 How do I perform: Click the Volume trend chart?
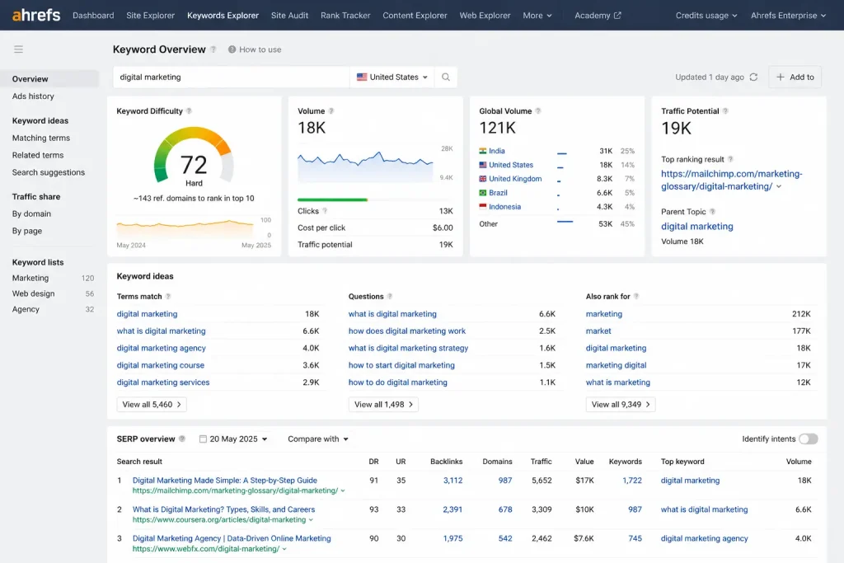pos(365,167)
